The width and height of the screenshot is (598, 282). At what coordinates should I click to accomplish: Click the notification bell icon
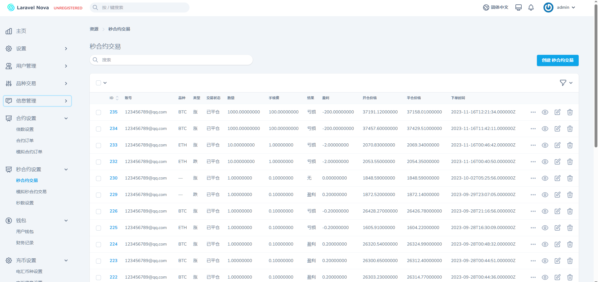(x=531, y=7)
